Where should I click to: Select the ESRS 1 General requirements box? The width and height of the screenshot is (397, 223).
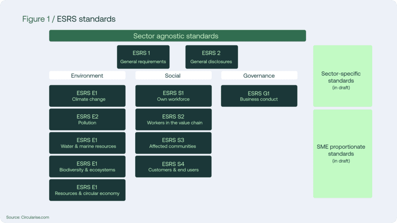tap(143, 57)
